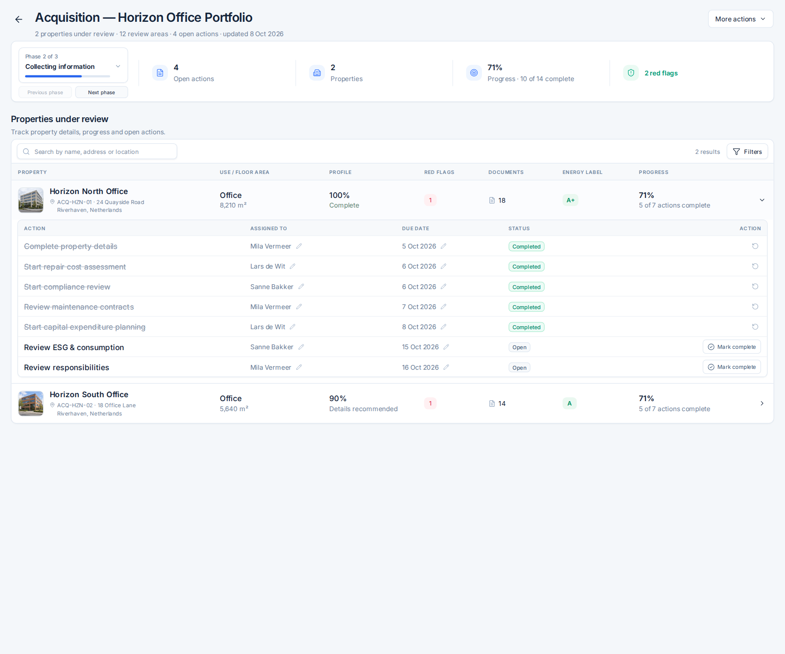Open the Horizon North Office thumbnail
This screenshot has width=785, height=654.
tap(31, 200)
